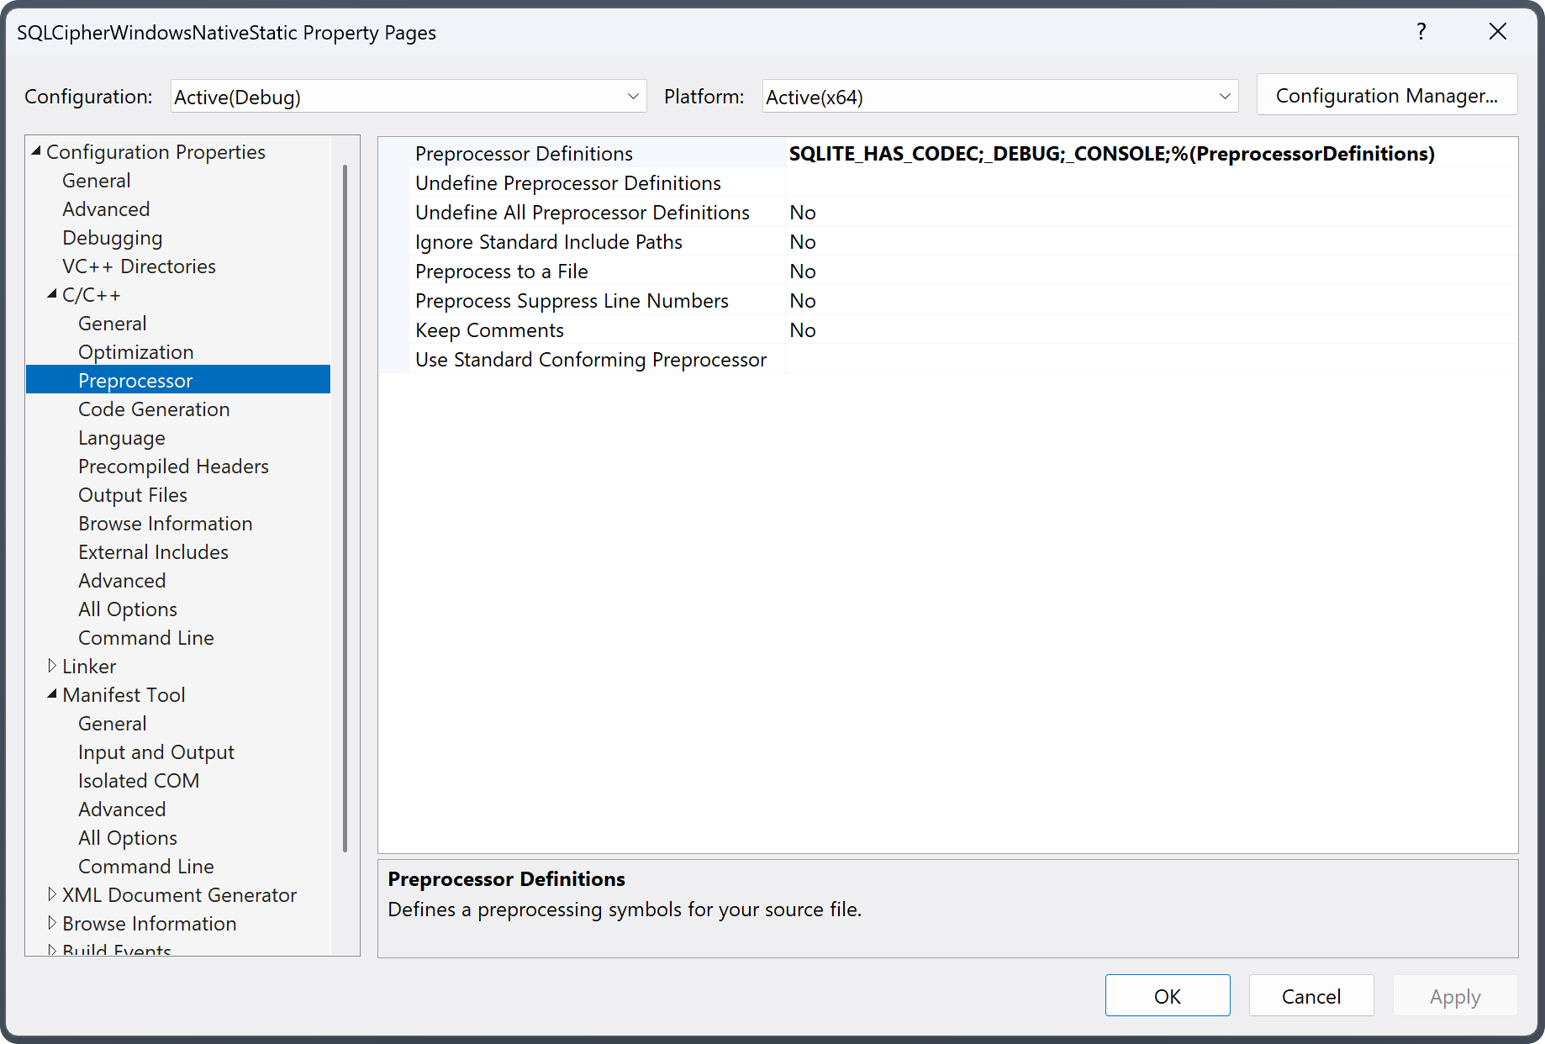The image size is (1545, 1044).
Task: Select Command Line under Manifest Tool
Action: tap(146, 866)
